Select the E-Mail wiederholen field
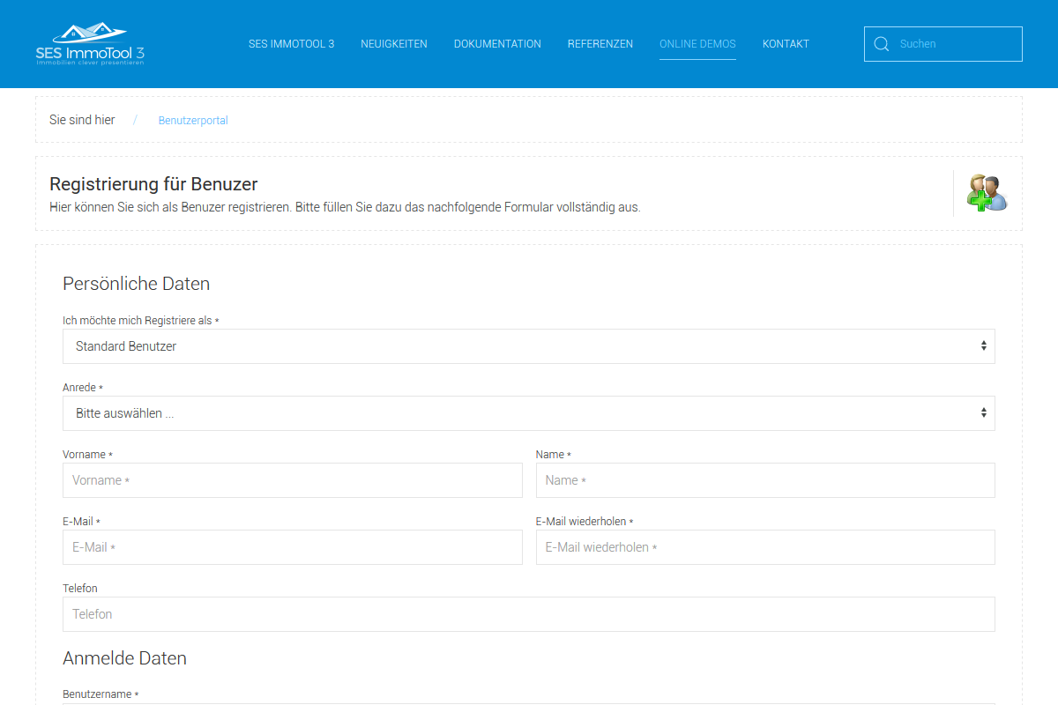This screenshot has height=705, width=1058. (x=765, y=547)
